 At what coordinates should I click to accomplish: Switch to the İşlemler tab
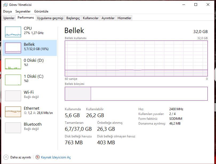click(9, 18)
